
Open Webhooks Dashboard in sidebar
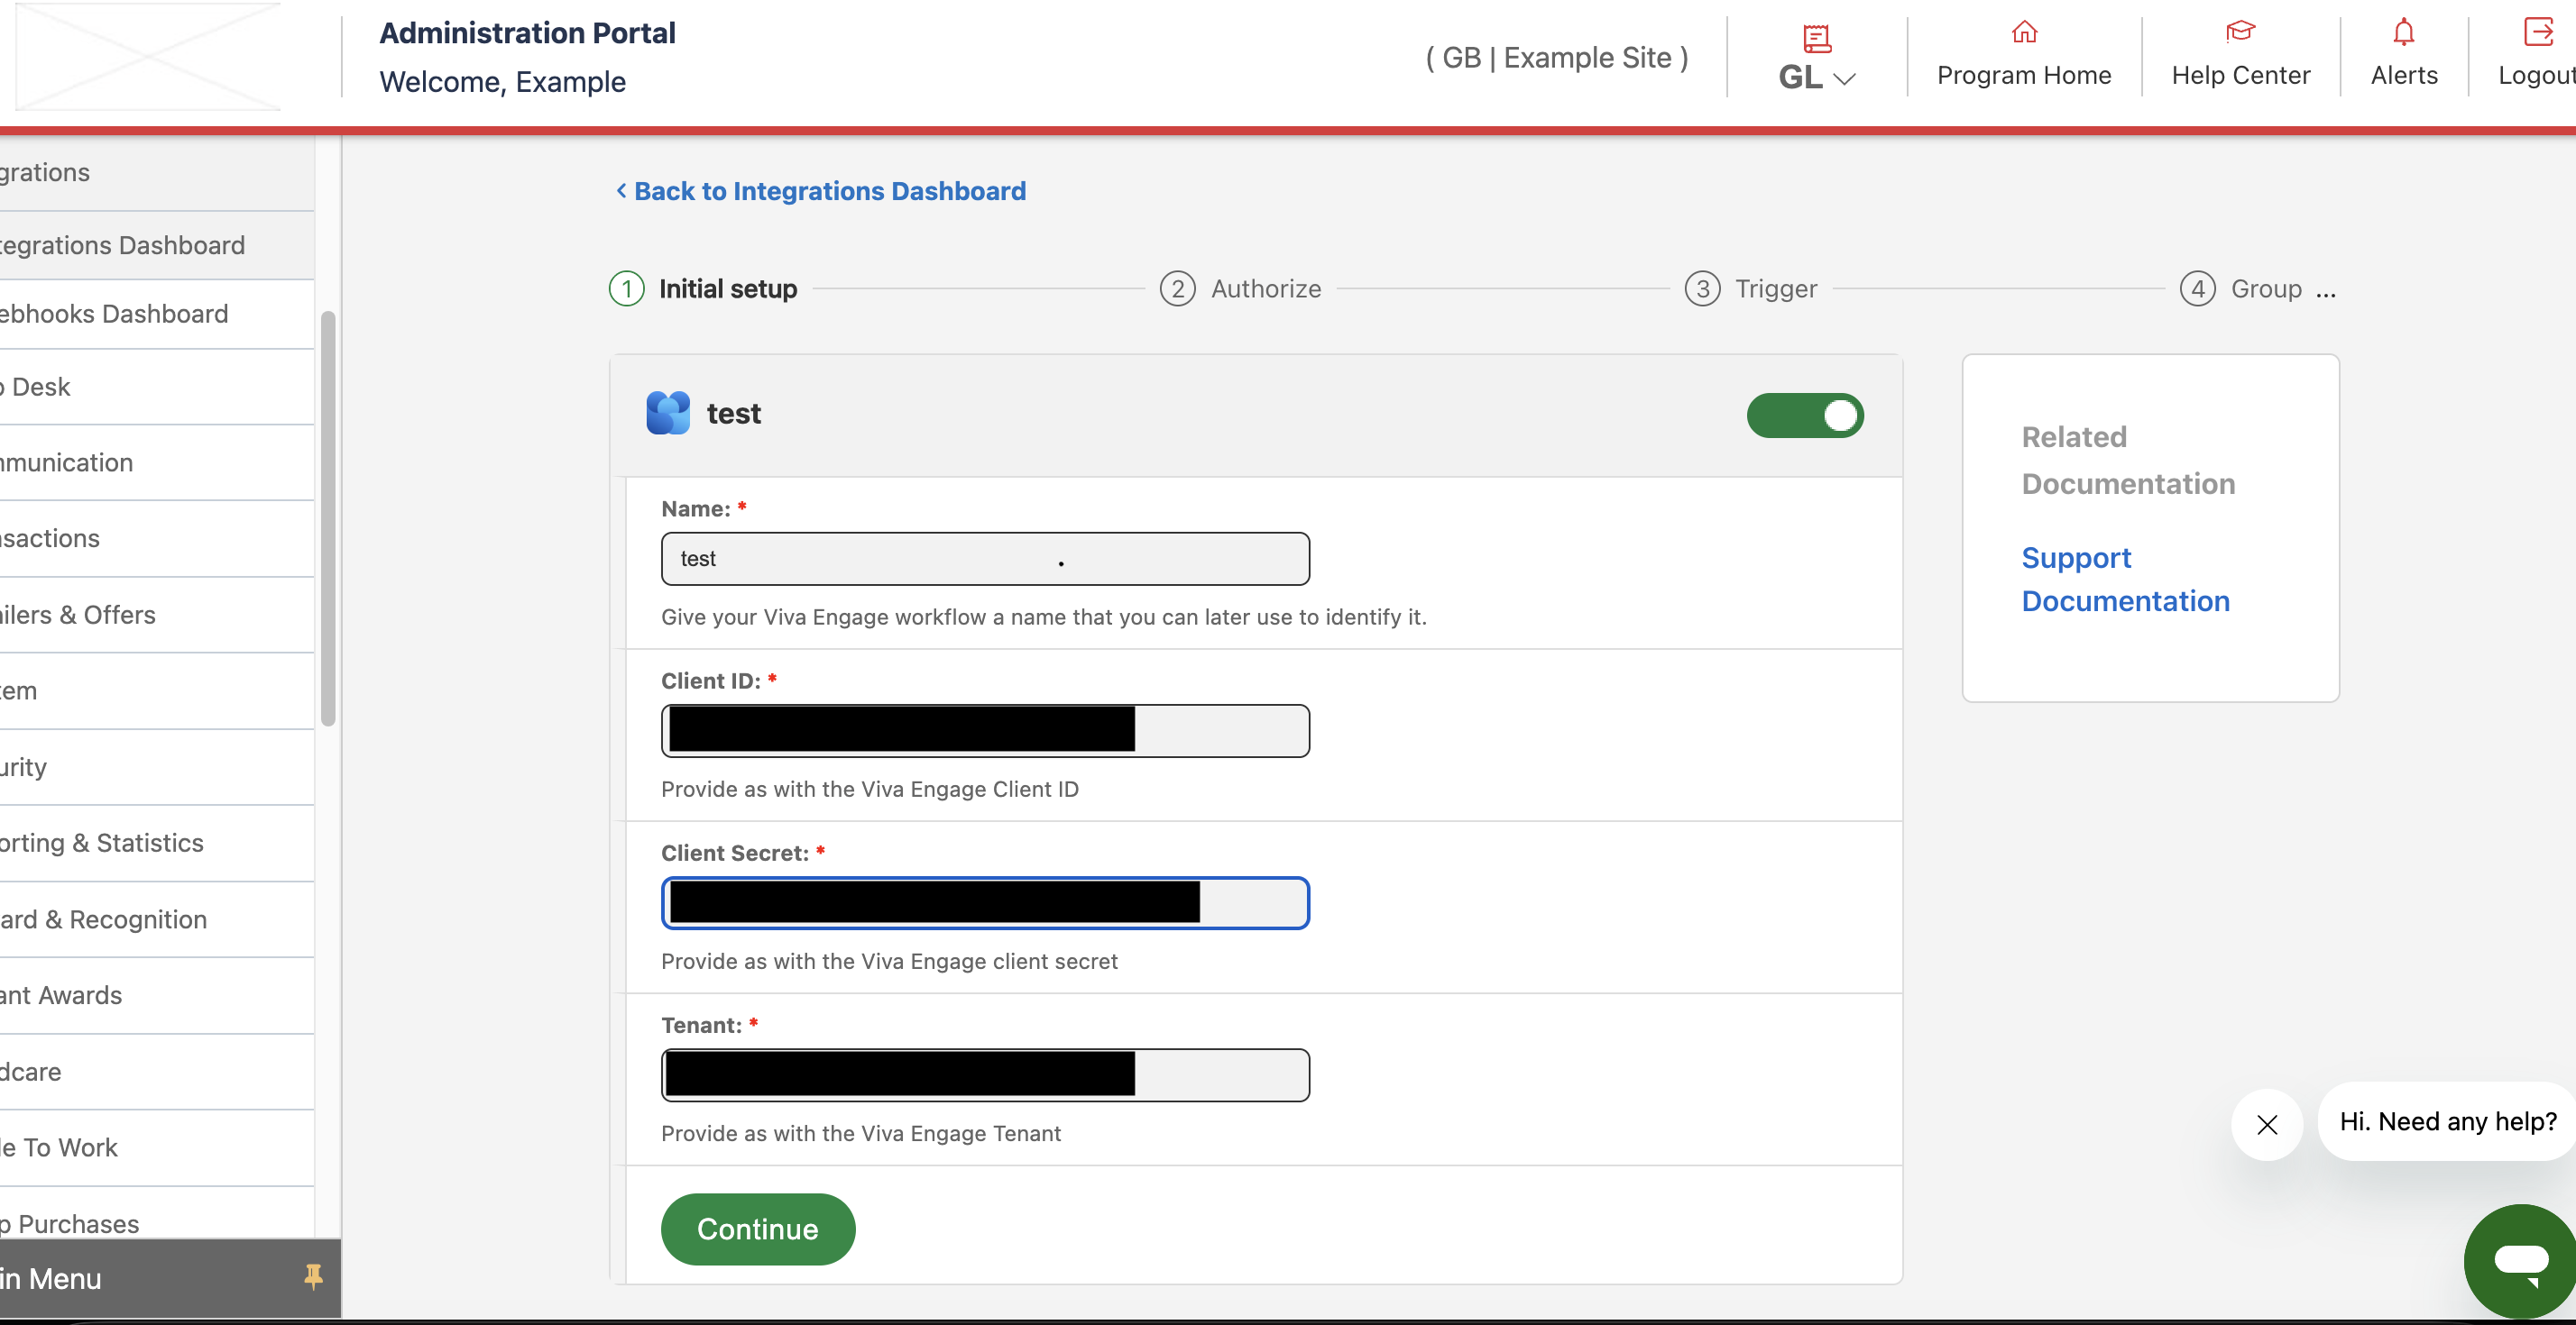(157, 314)
